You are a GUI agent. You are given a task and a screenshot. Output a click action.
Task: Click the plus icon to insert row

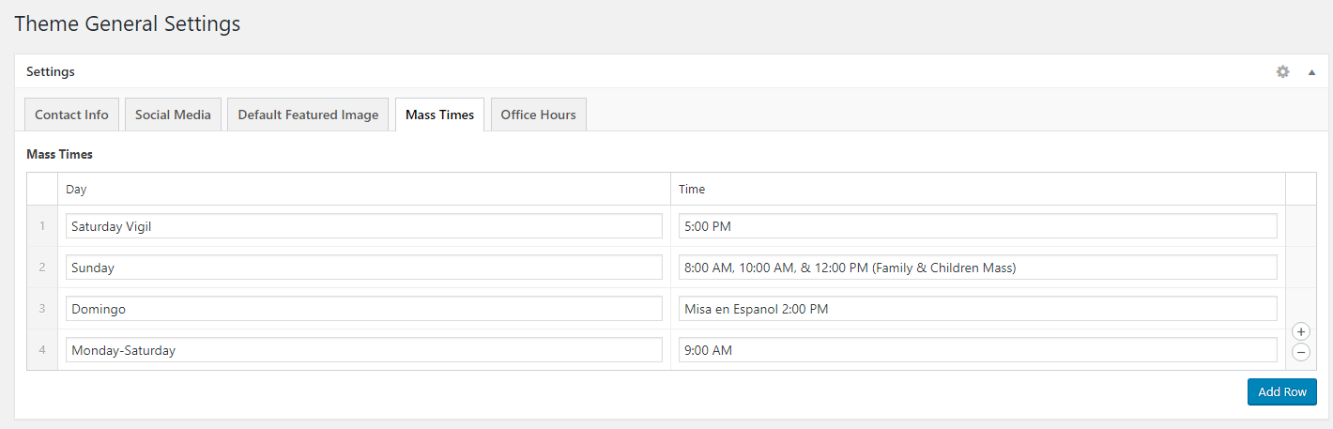pos(1300,331)
